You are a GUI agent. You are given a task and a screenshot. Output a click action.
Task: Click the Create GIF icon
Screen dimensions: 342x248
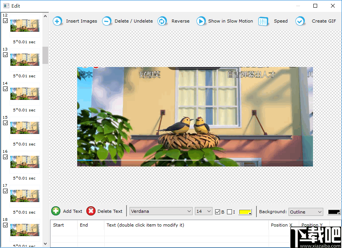pyautogui.click(x=300, y=21)
